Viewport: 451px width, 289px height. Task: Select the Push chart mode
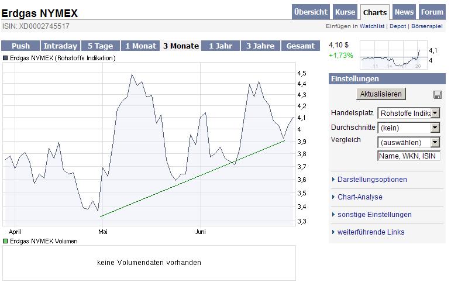coord(20,46)
